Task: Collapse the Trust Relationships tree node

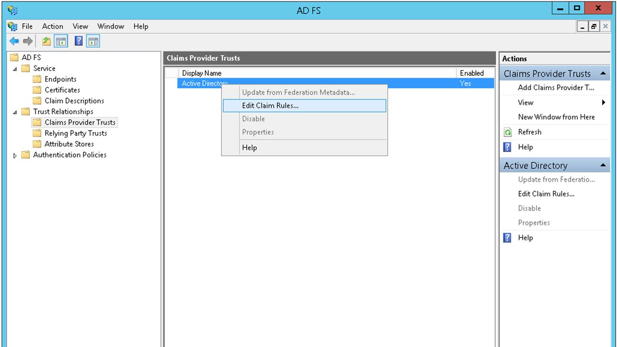Action: point(15,112)
